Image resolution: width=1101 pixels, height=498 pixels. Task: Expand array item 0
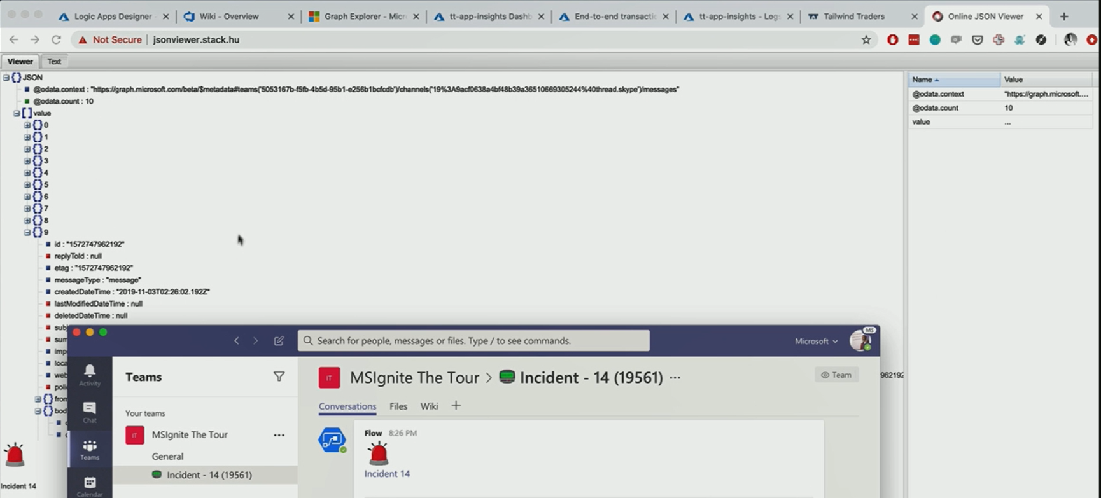point(27,125)
